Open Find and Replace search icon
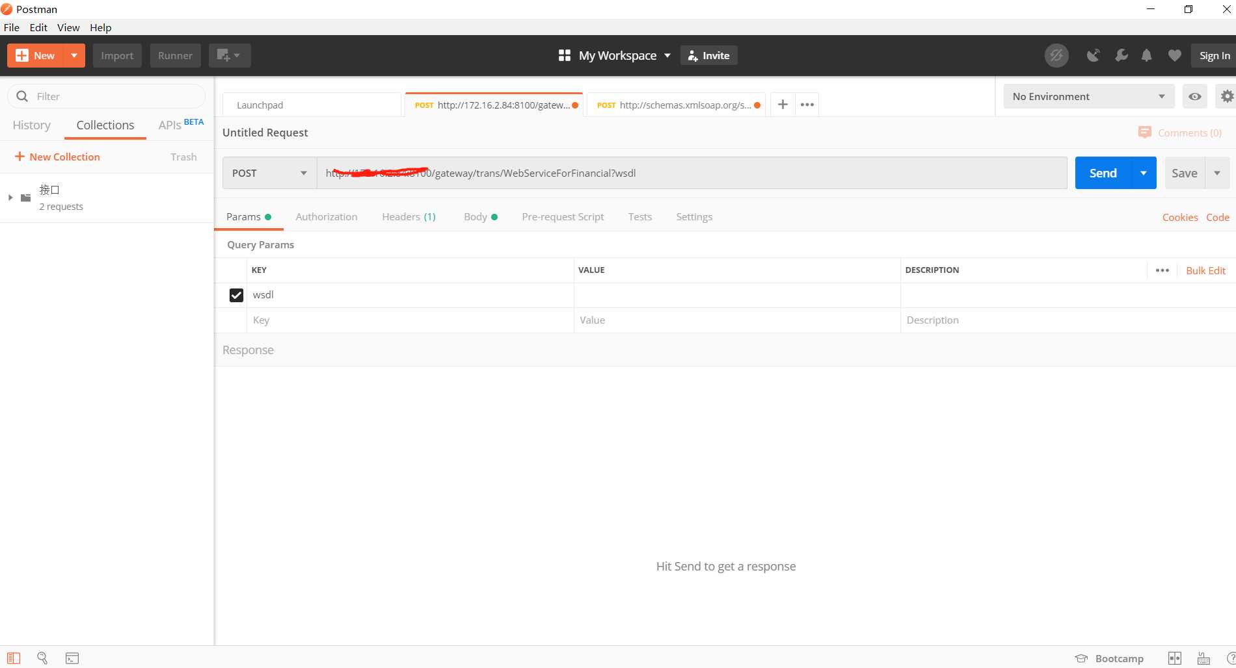This screenshot has width=1236, height=668. click(42, 658)
